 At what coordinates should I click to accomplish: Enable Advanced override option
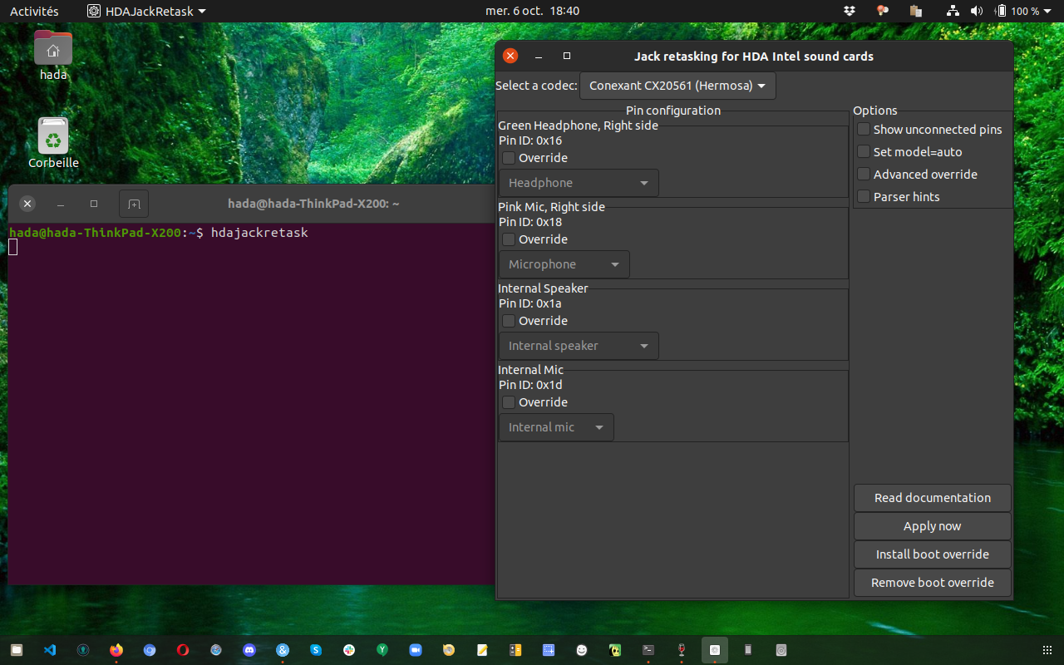tap(864, 174)
